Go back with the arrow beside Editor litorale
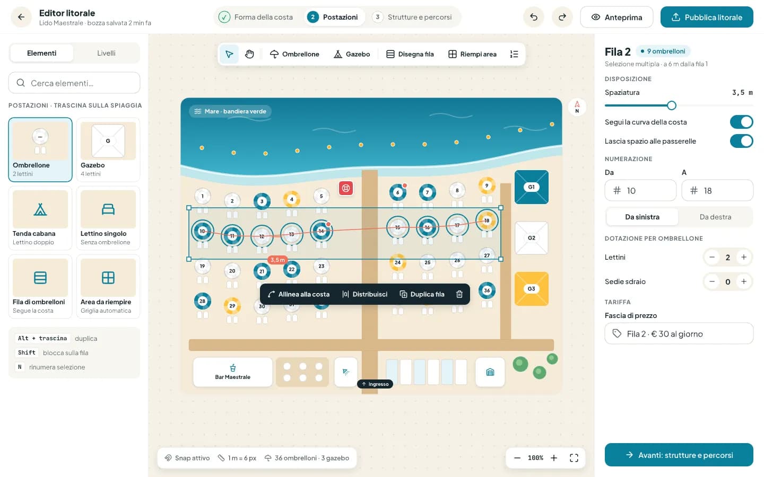764x477 pixels. (x=21, y=17)
